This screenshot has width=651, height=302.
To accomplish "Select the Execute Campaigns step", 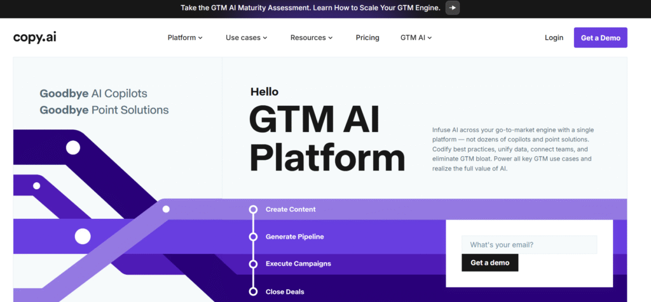I will tap(298, 264).
